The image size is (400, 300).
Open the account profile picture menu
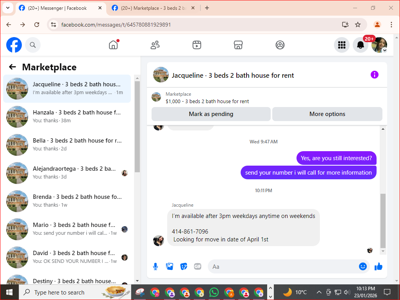coord(379,45)
